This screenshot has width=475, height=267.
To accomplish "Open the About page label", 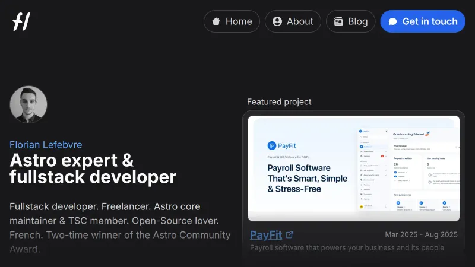I will [300, 21].
